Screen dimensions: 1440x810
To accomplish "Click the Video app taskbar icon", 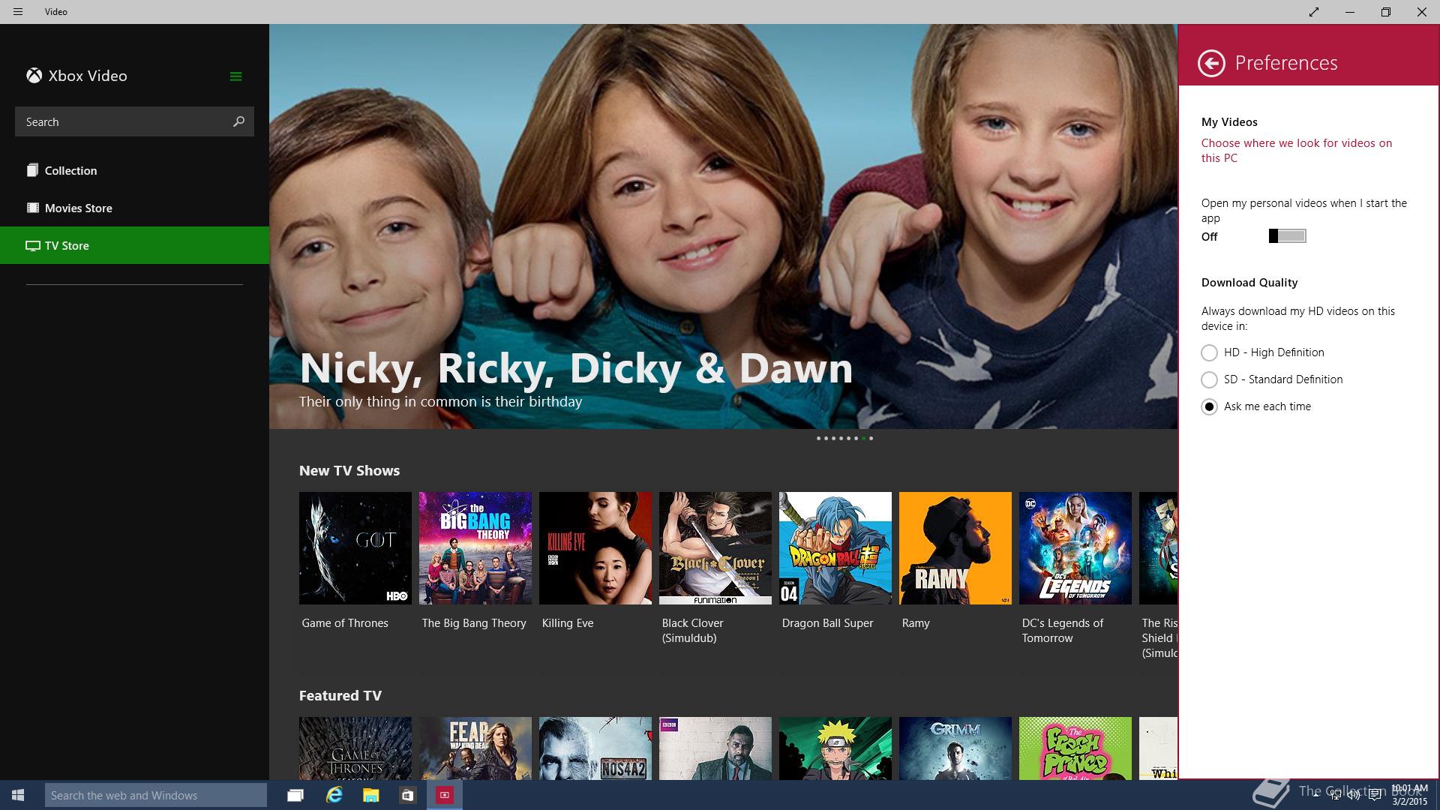I will click(x=445, y=795).
